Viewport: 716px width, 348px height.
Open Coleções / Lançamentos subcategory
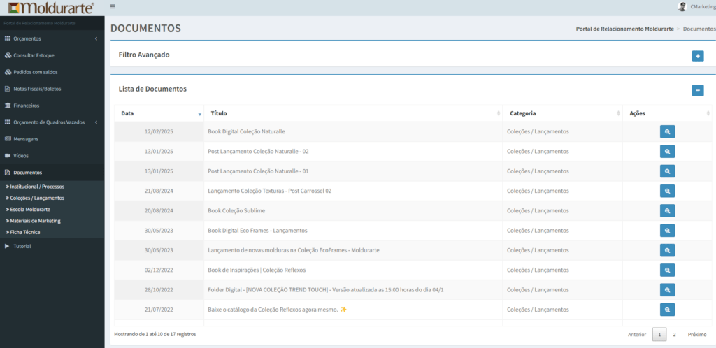(x=37, y=198)
